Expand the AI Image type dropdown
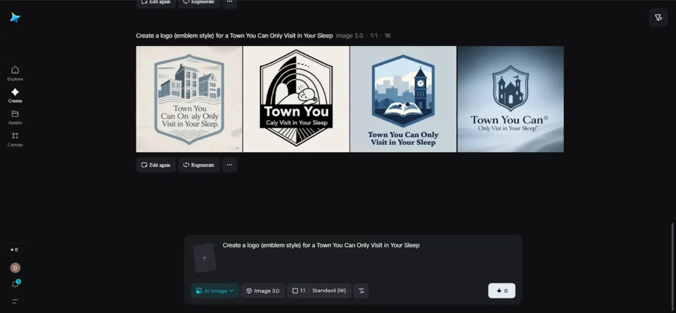 tap(215, 291)
